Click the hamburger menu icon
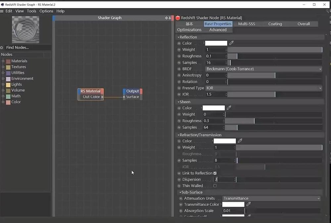 (x=2, y=11)
